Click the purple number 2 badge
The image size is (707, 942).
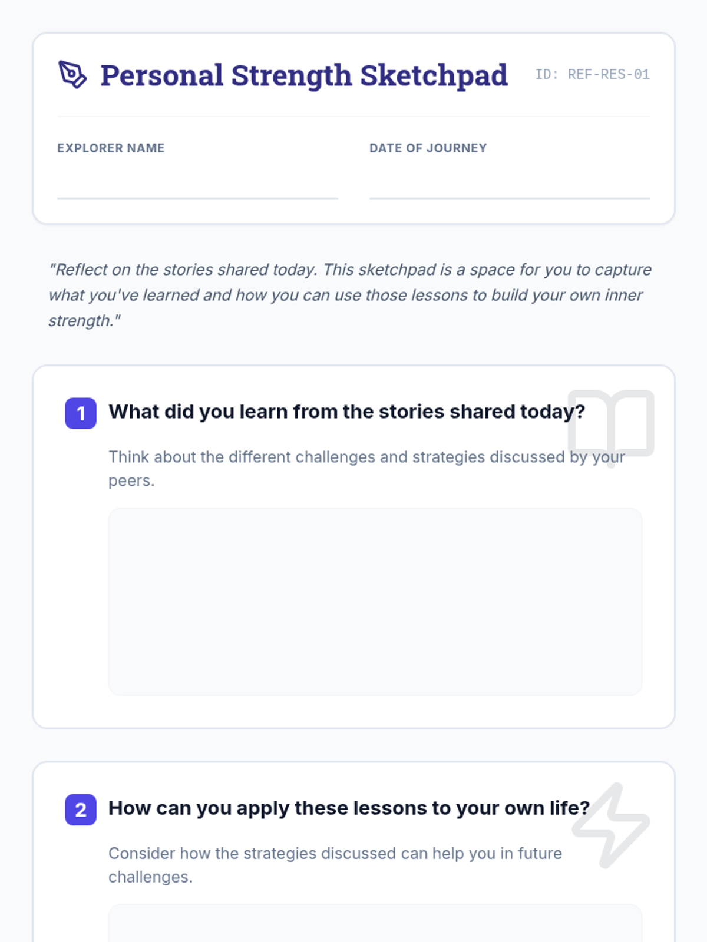click(81, 810)
